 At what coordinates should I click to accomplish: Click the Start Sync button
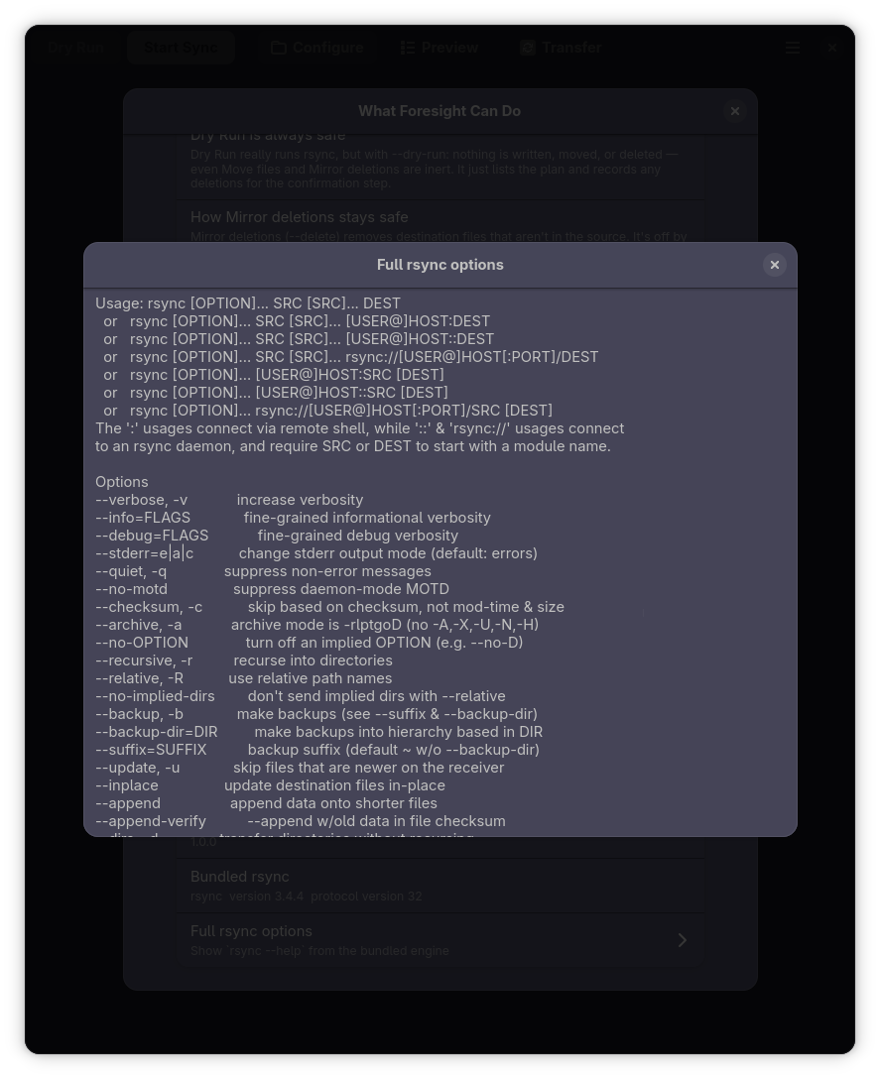point(181,48)
